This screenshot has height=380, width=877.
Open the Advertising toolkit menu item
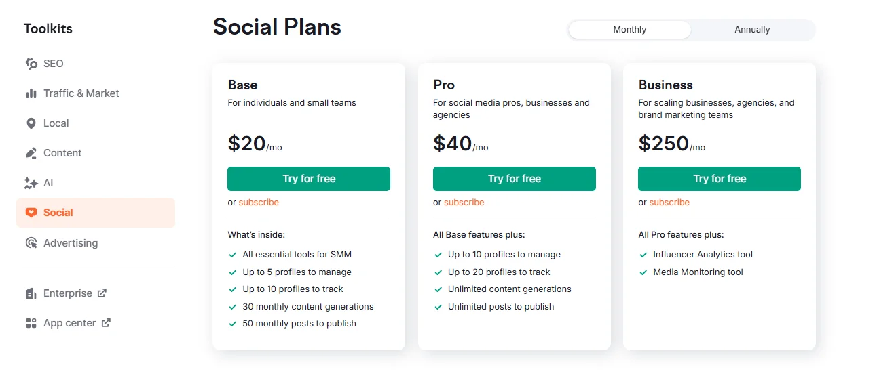click(71, 243)
